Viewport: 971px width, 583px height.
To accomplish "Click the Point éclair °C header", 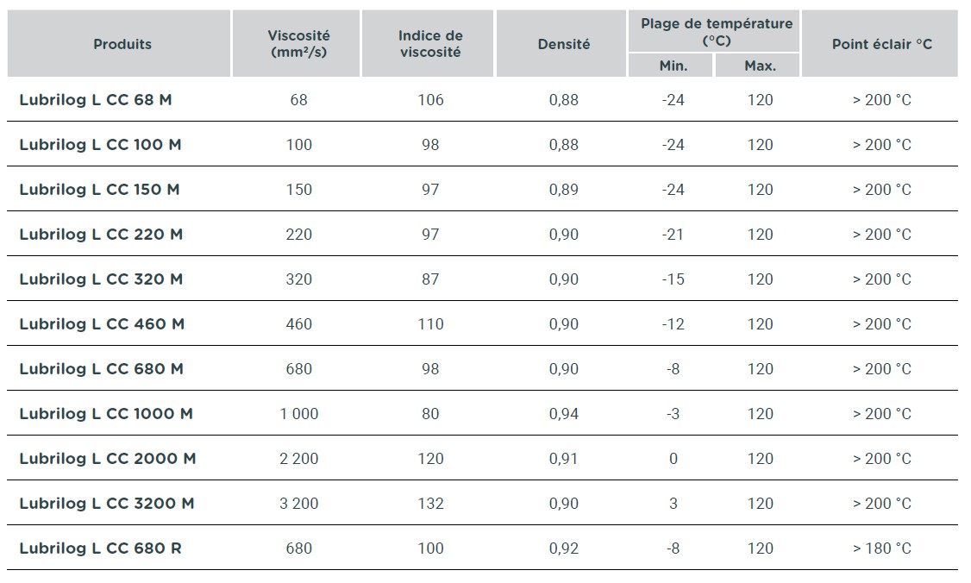I will tap(882, 44).
